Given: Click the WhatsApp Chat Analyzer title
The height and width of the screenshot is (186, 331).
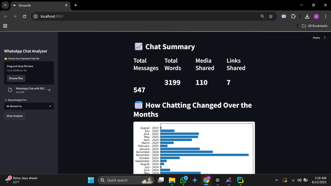Looking at the screenshot, I should pyautogui.click(x=26, y=51).
